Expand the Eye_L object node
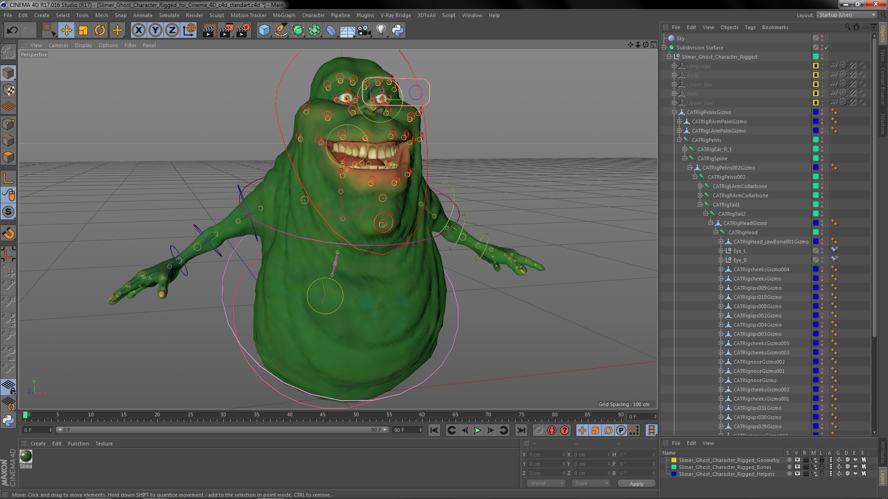This screenshot has height=499, width=888. coord(721,251)
